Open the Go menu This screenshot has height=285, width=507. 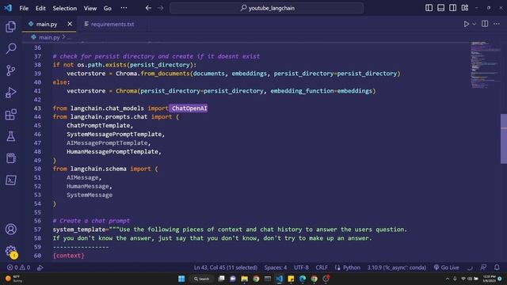point(108,9)
